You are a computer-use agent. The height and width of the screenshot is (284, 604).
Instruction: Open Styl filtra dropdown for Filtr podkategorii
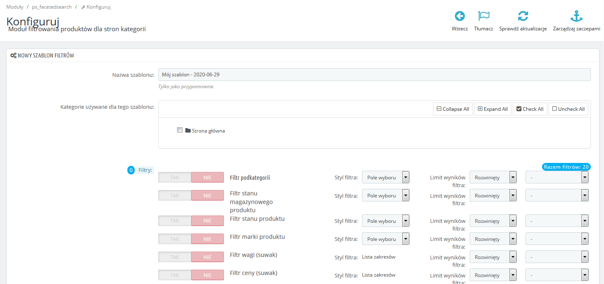click(385, 177)
